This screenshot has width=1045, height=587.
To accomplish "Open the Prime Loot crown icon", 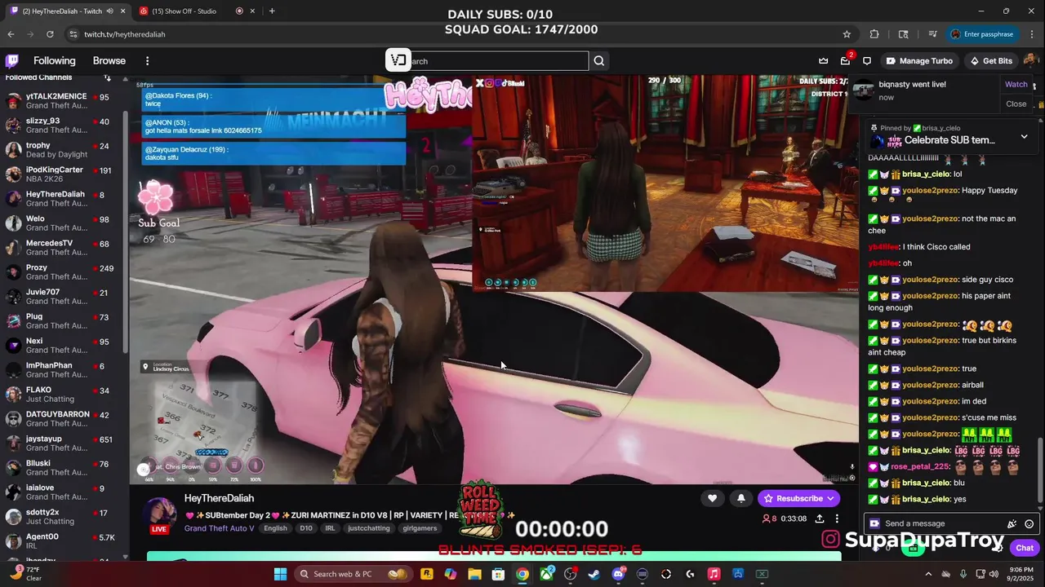I will coord(823,61).
